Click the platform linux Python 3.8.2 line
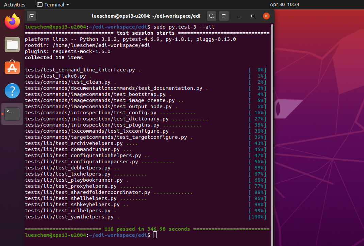364x246 pixels. click(130, 39)
